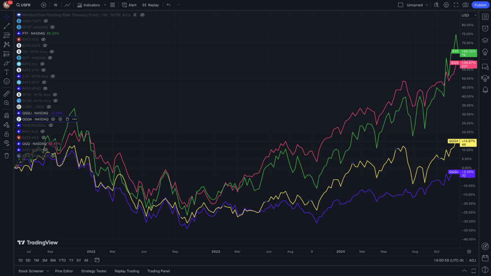Open the Trading Panel tab

pyautogui.click(x=158, y=271)
